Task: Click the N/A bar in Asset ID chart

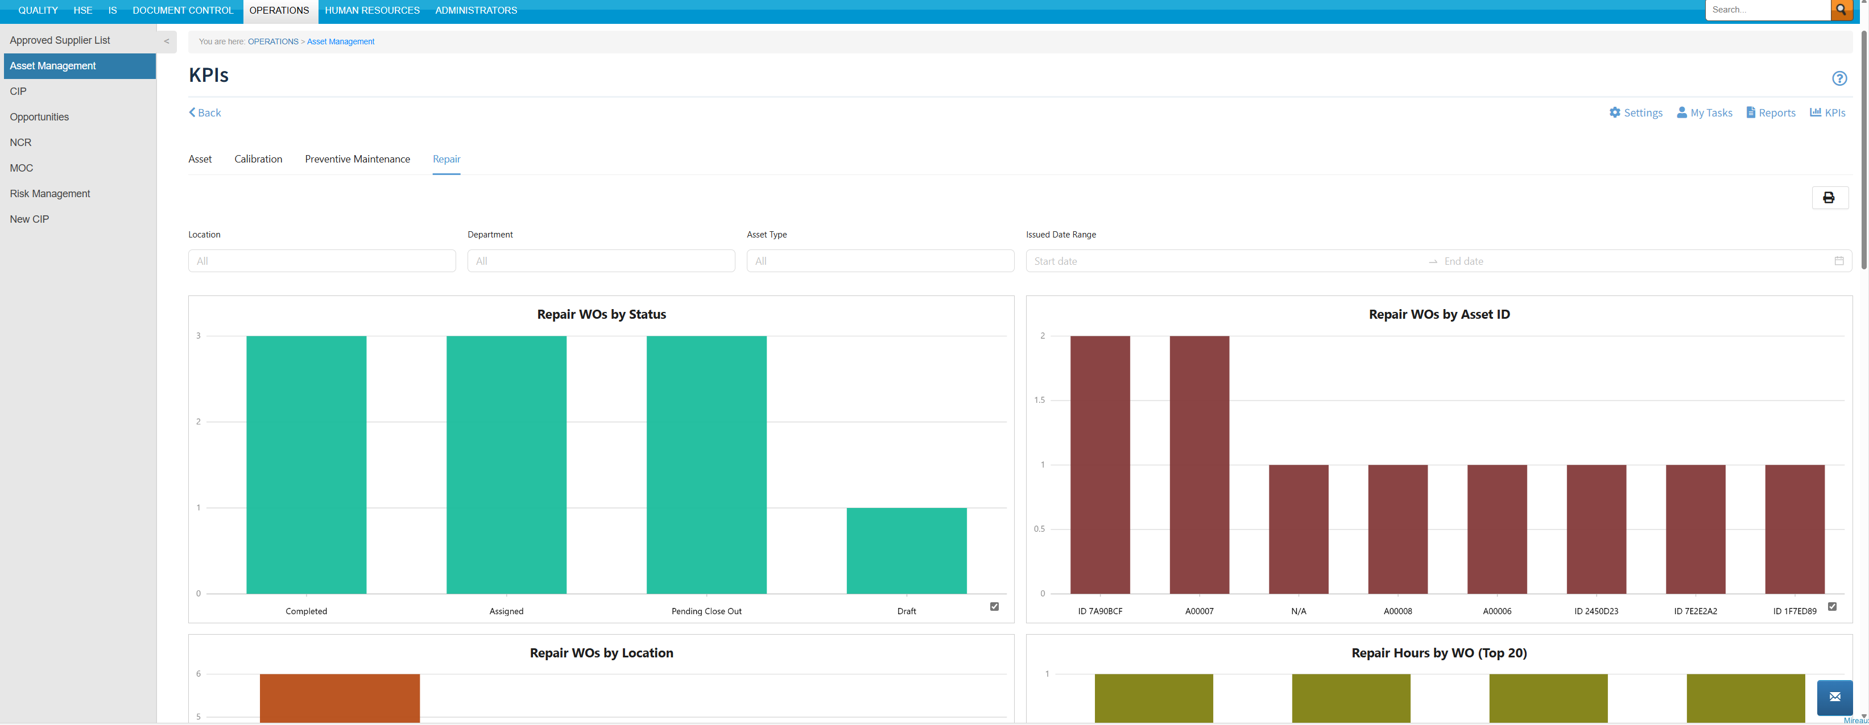Action: (x=1299, y=529)
